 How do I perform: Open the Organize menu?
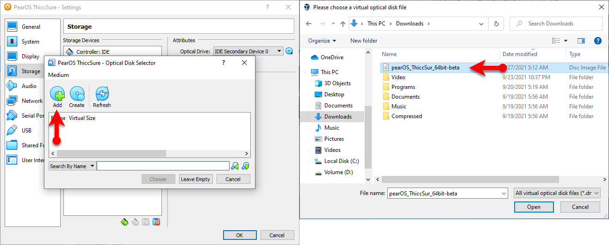pos(322,41)
